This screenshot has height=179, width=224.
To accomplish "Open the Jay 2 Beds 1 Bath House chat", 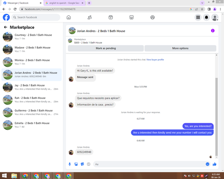I will [x=31, y=87].
